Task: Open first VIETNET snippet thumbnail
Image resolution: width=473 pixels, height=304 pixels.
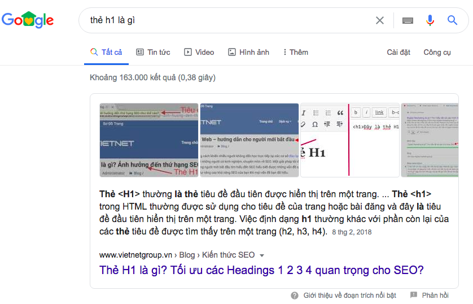Action: pos(149,140)
